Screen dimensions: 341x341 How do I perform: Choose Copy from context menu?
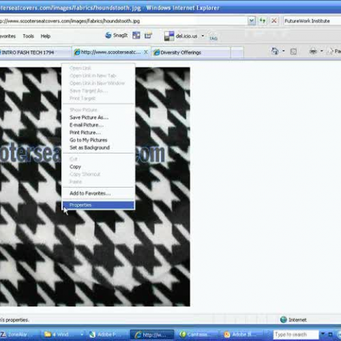coord(99,166)
